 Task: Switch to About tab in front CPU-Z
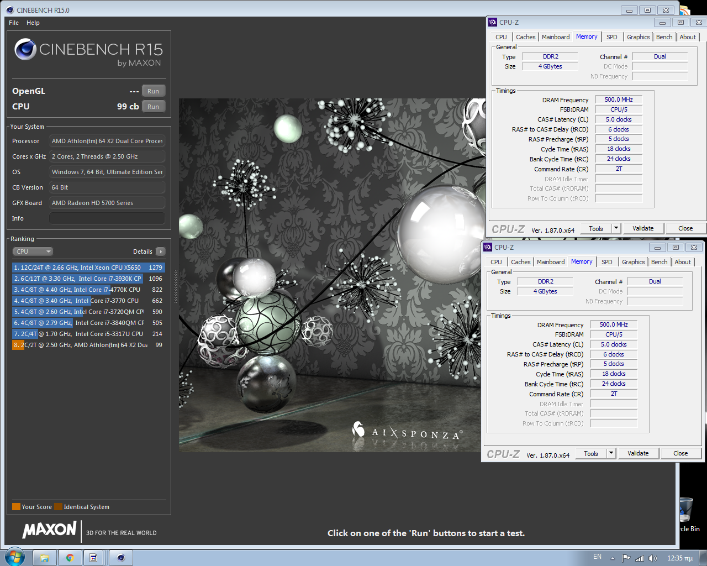[683, 262]
